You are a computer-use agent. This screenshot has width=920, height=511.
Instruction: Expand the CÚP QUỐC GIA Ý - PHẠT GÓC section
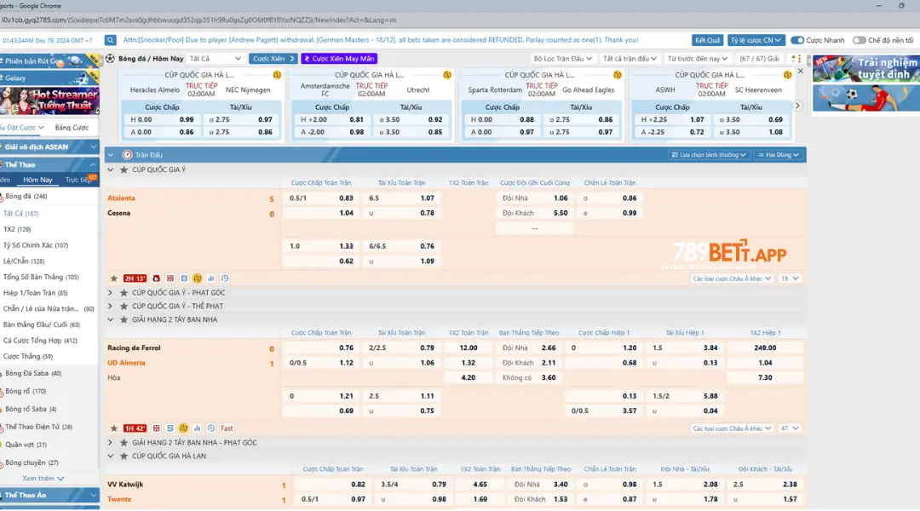click(x=110, y=293)
